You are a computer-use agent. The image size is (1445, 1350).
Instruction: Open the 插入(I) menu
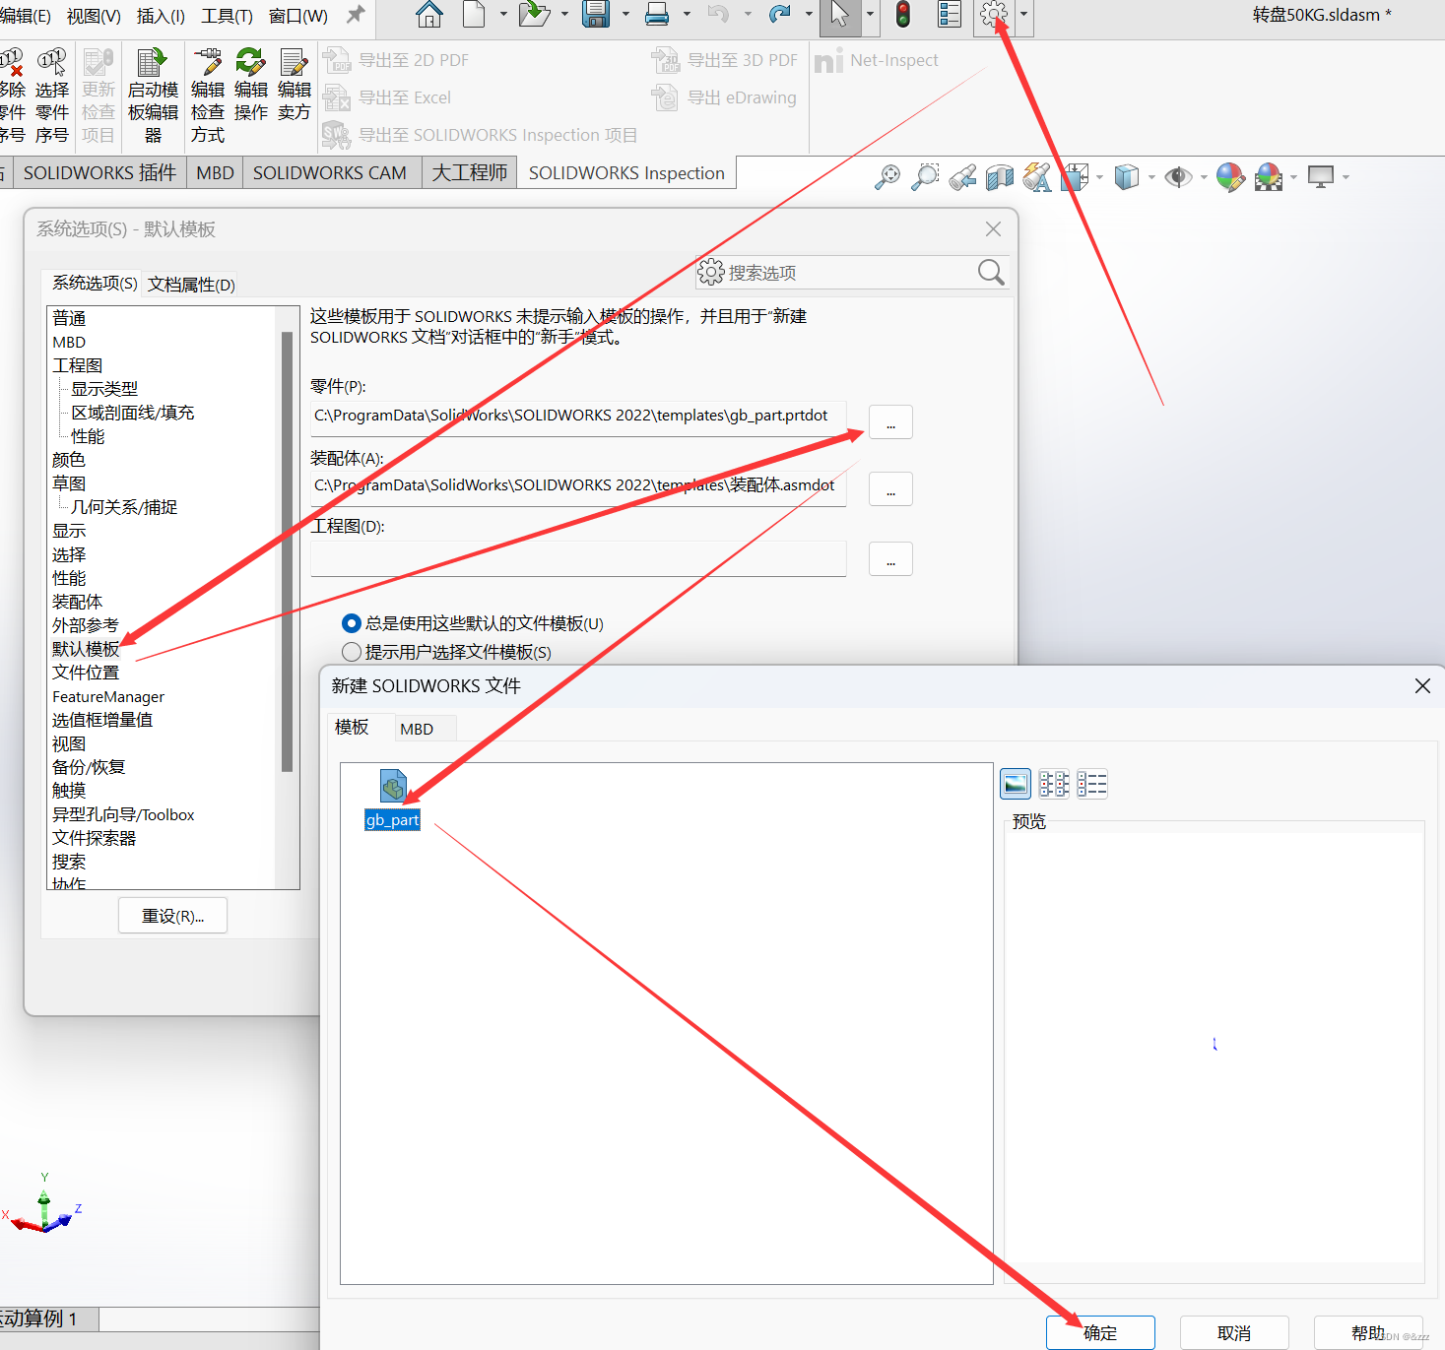[x=161, y=16]
